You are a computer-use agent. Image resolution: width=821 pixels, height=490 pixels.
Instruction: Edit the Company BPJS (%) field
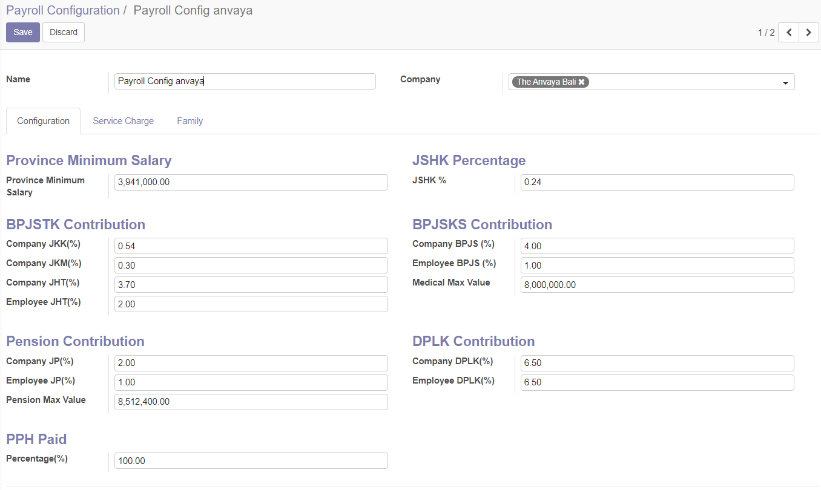[658, 246]
